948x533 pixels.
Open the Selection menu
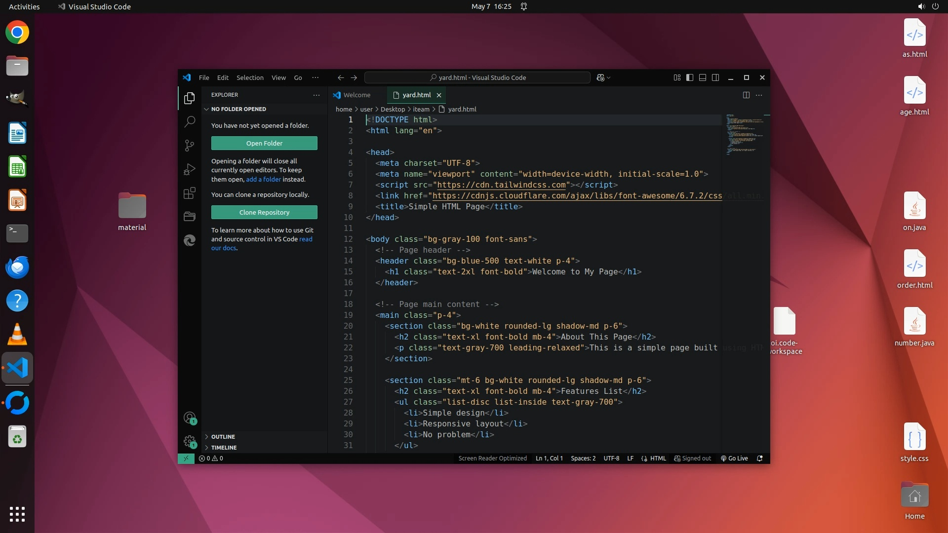(250, 77)
